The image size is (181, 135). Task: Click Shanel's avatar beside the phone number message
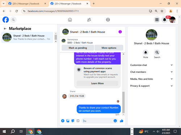64,96
